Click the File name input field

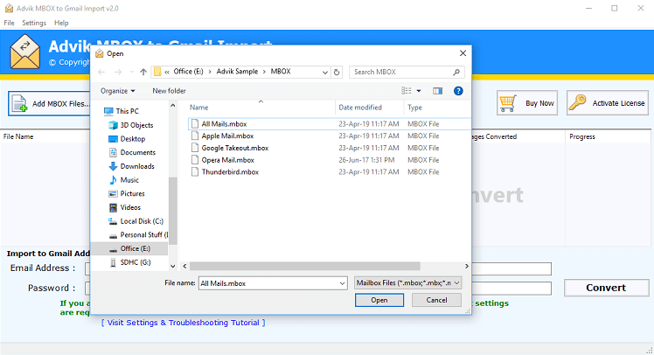tap(268, 283)
